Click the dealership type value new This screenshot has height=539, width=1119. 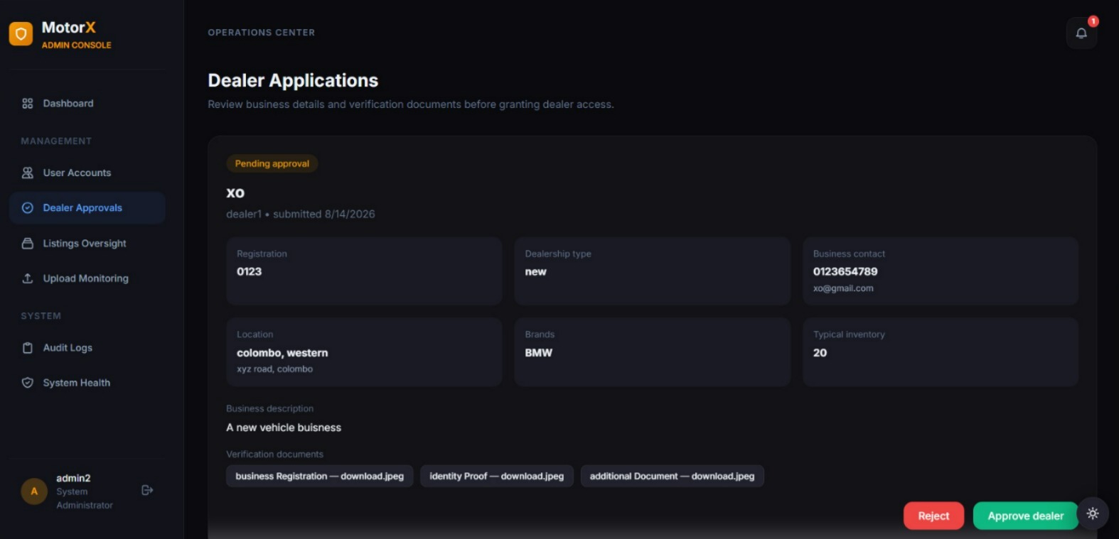(535, 271)
